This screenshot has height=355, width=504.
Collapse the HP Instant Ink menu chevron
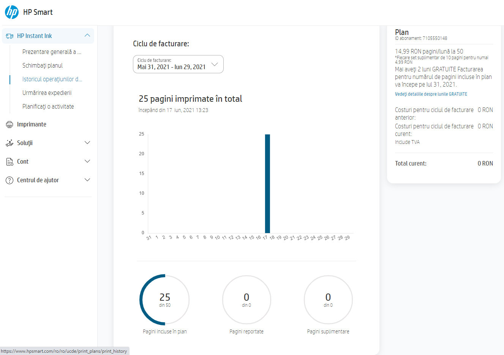87,36
